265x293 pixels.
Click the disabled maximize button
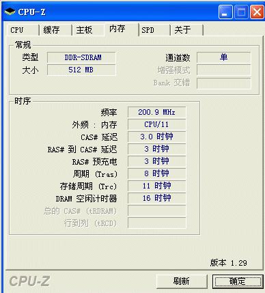click(241, 12)
